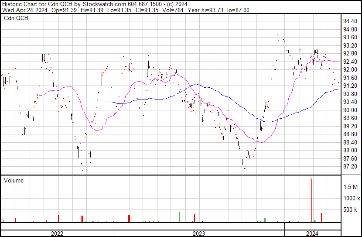Click the Vol=764 header value

(x=173, y=10)
